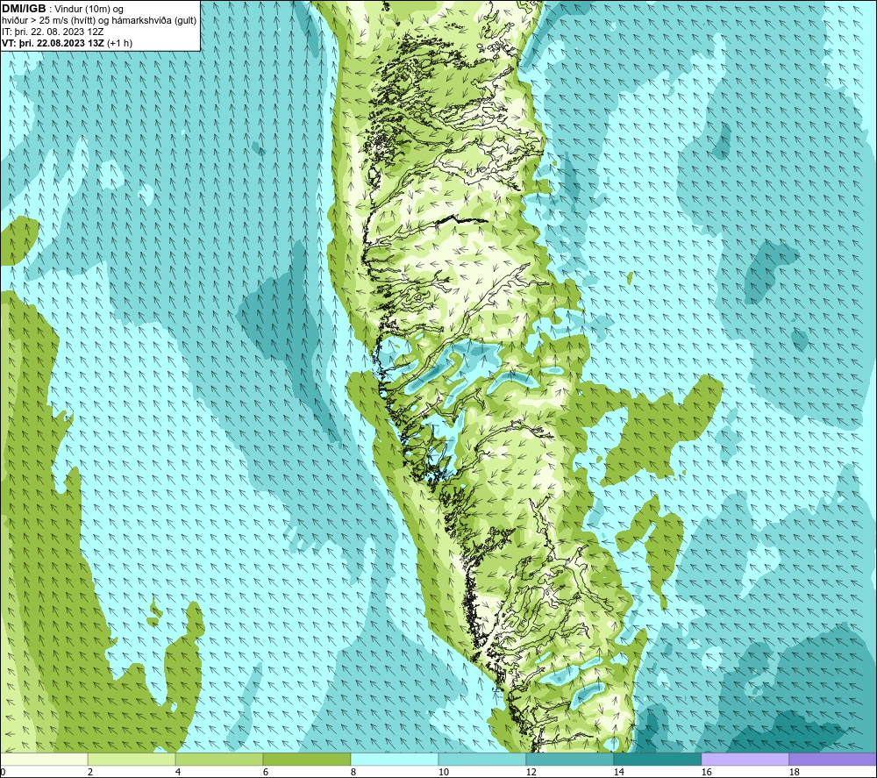Image resolution: width=877 pixels, height=778 pixels.
Task: Click the scale label '12'
Action: tap(531, 773)
